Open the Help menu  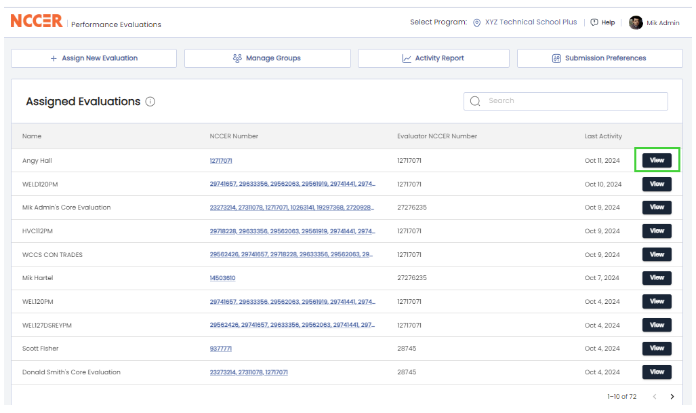(x=602, y=22)
